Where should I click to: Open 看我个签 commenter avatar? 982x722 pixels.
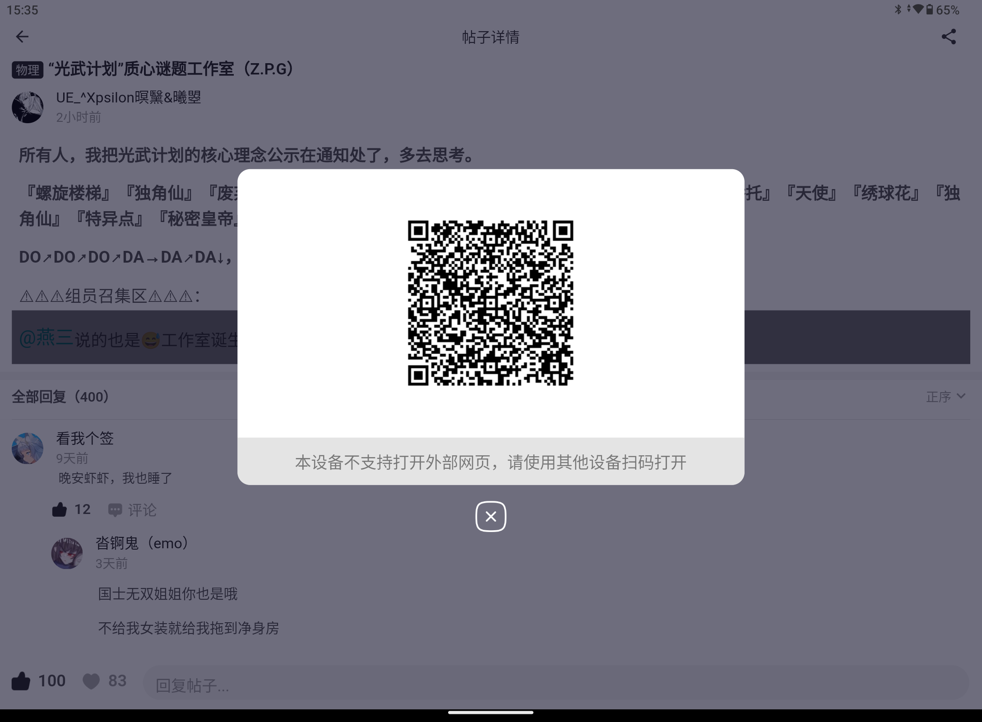[x=28, y=448]
